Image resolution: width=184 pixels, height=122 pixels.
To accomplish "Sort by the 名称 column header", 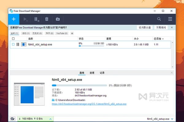I will (x=30, y=39).
